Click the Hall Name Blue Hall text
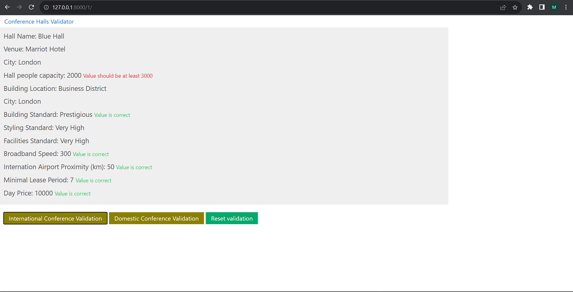 click(34, 36)
